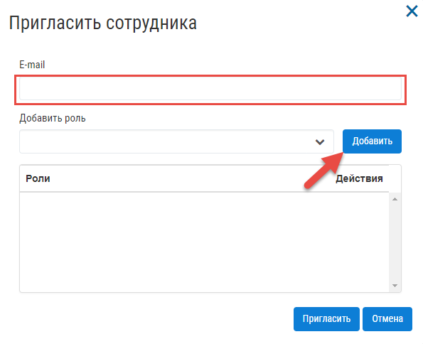
Task: Click the red arrow annotation near Добавить
Action: [323, 171]
